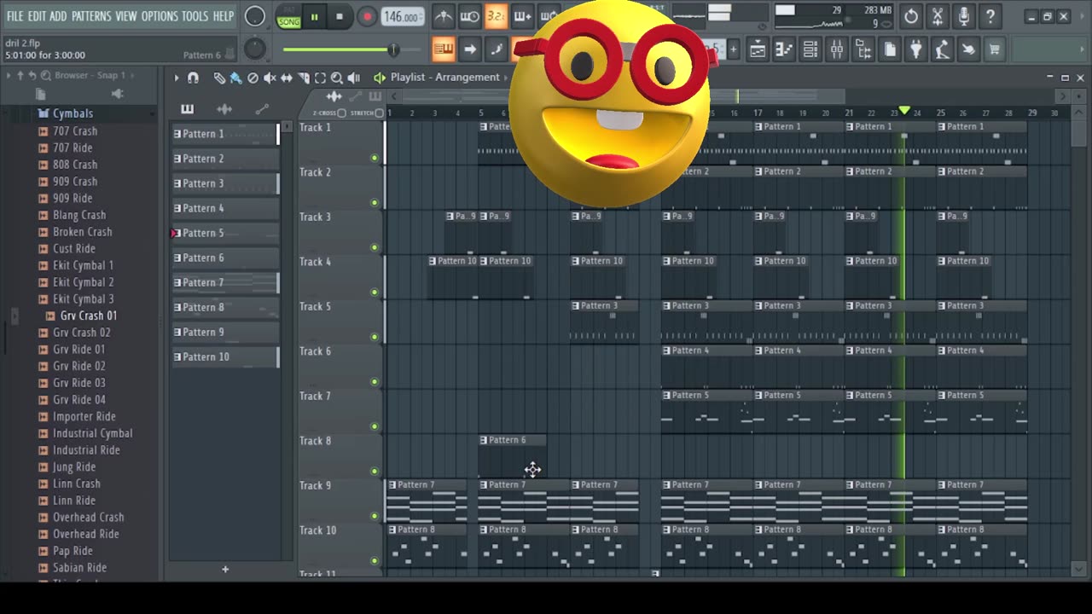
Task: Mute Track 3 using its green light
Action: pyautogui.click(x=374, y=247)
